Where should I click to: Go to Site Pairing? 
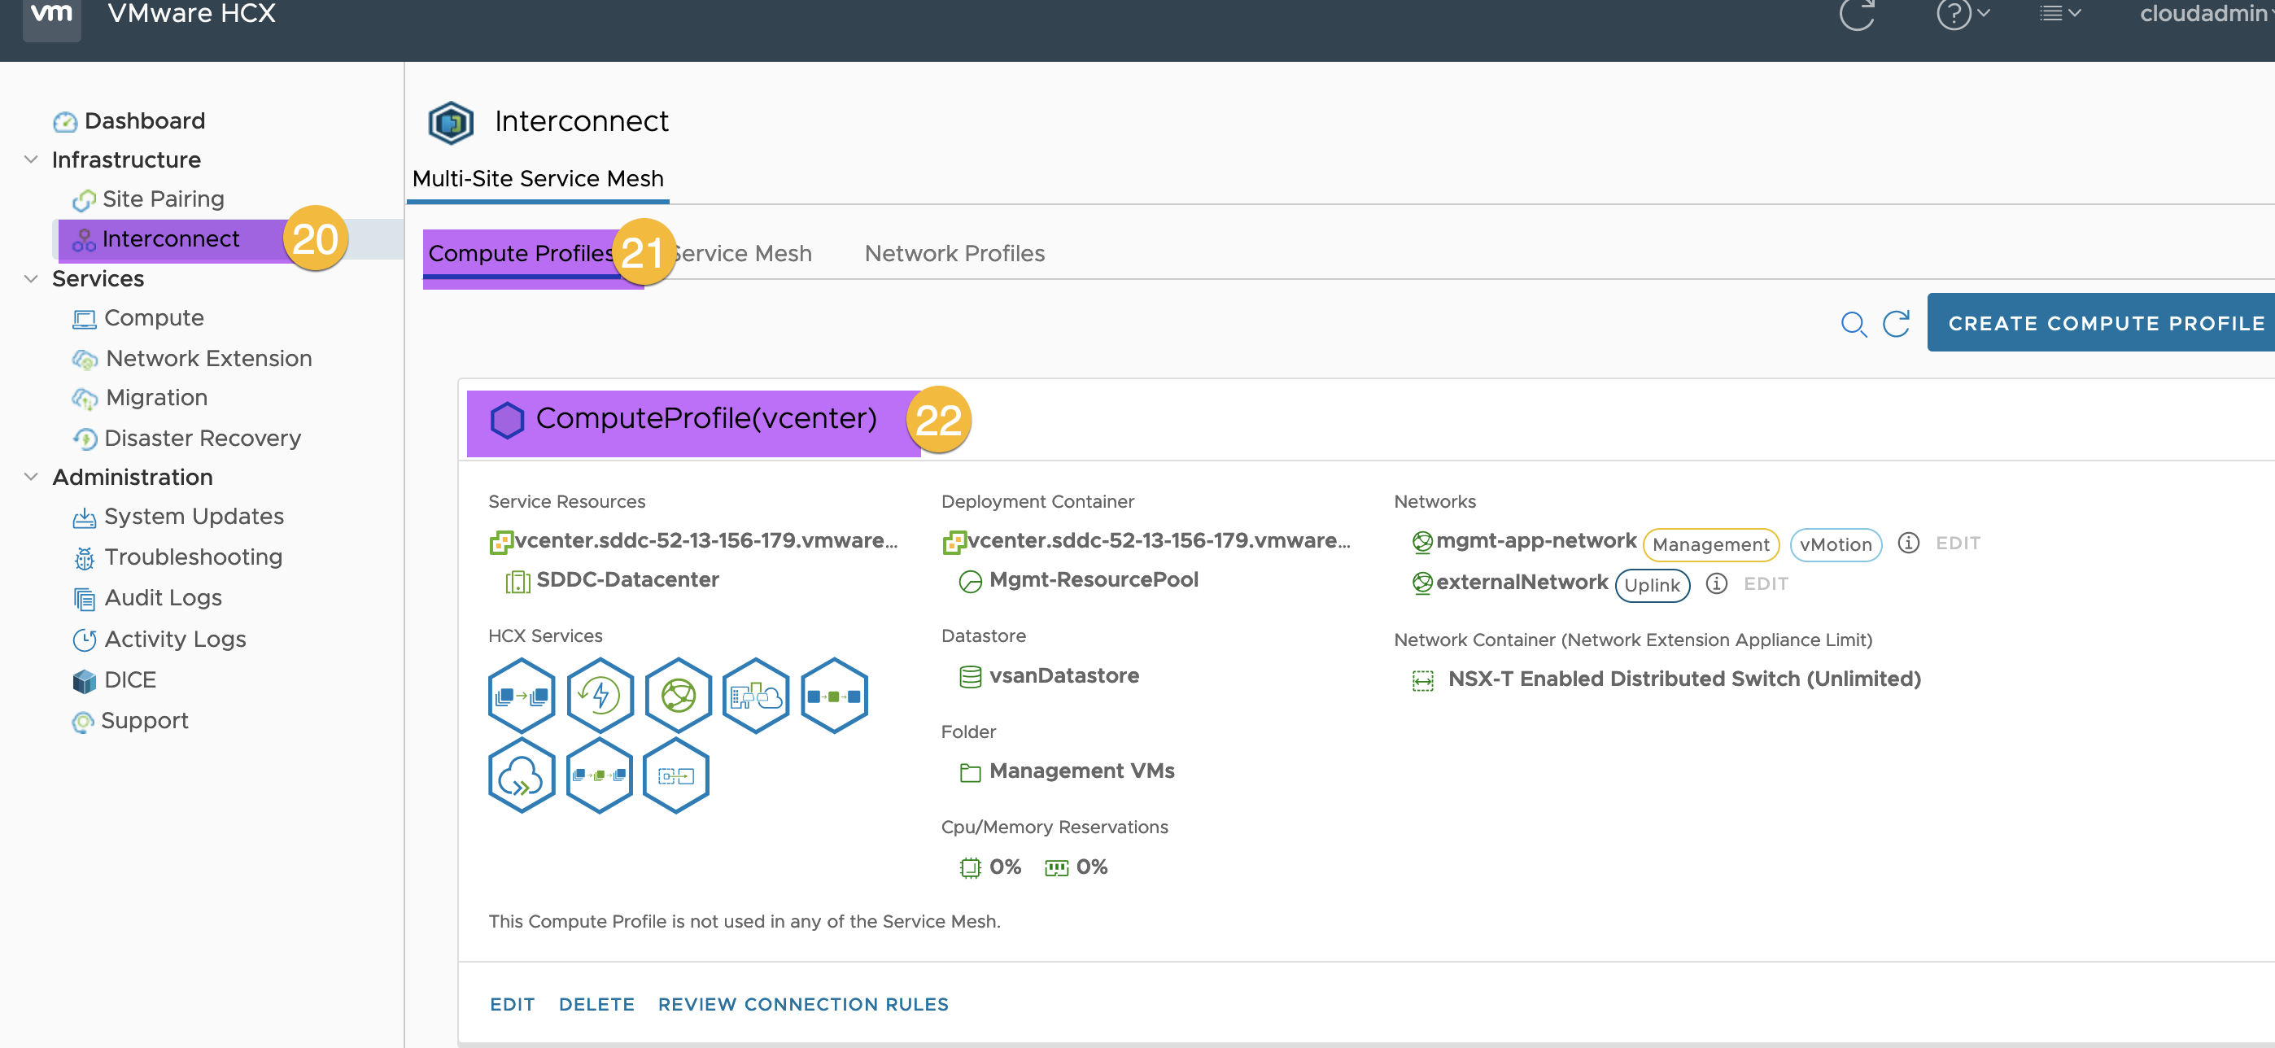pos(148,199)
